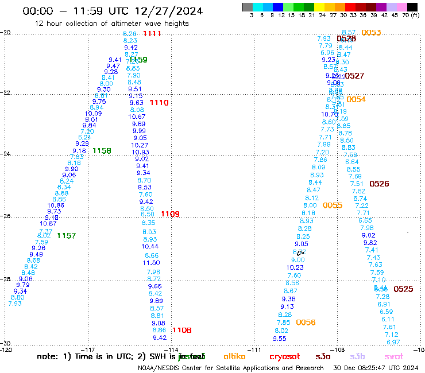Viewport: 425px width, 373px height.
Task: Click the 10.86 wave height value
Action: point(56,205)
